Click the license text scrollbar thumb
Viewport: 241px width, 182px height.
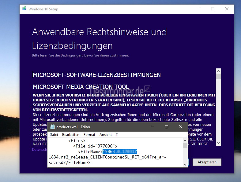click(x=218, y=76)
